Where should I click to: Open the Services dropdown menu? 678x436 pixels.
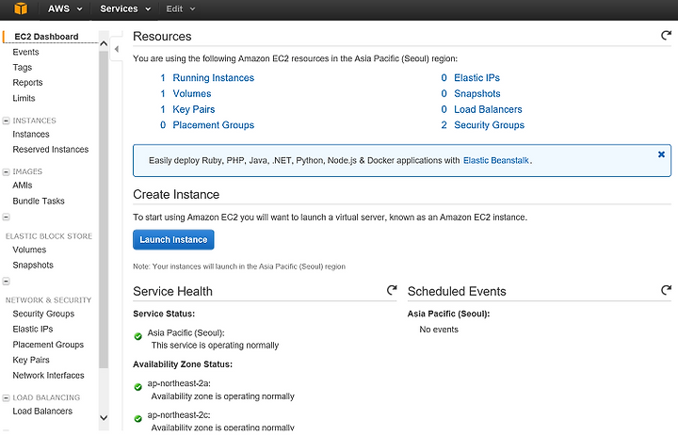pyautogui.click(x=125, y=8)
